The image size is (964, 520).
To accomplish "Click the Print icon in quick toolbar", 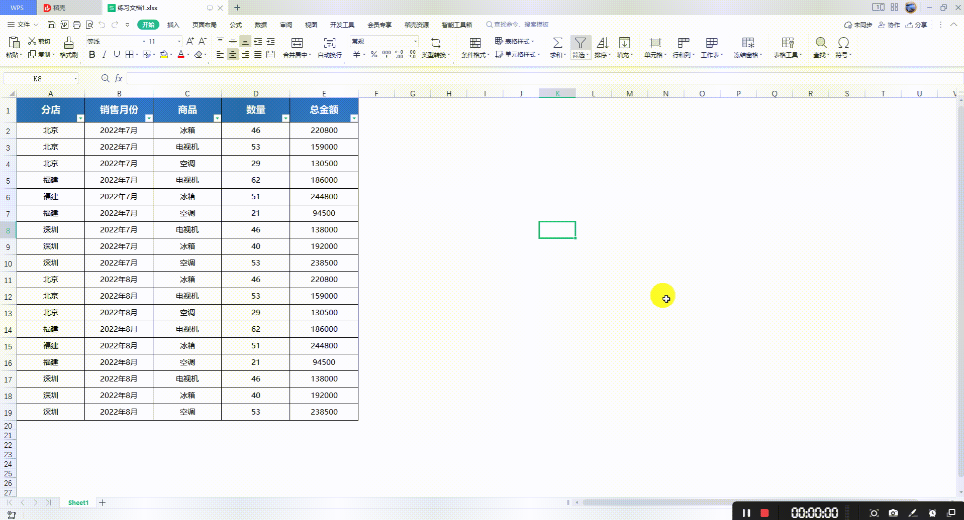I will point(76,25).
